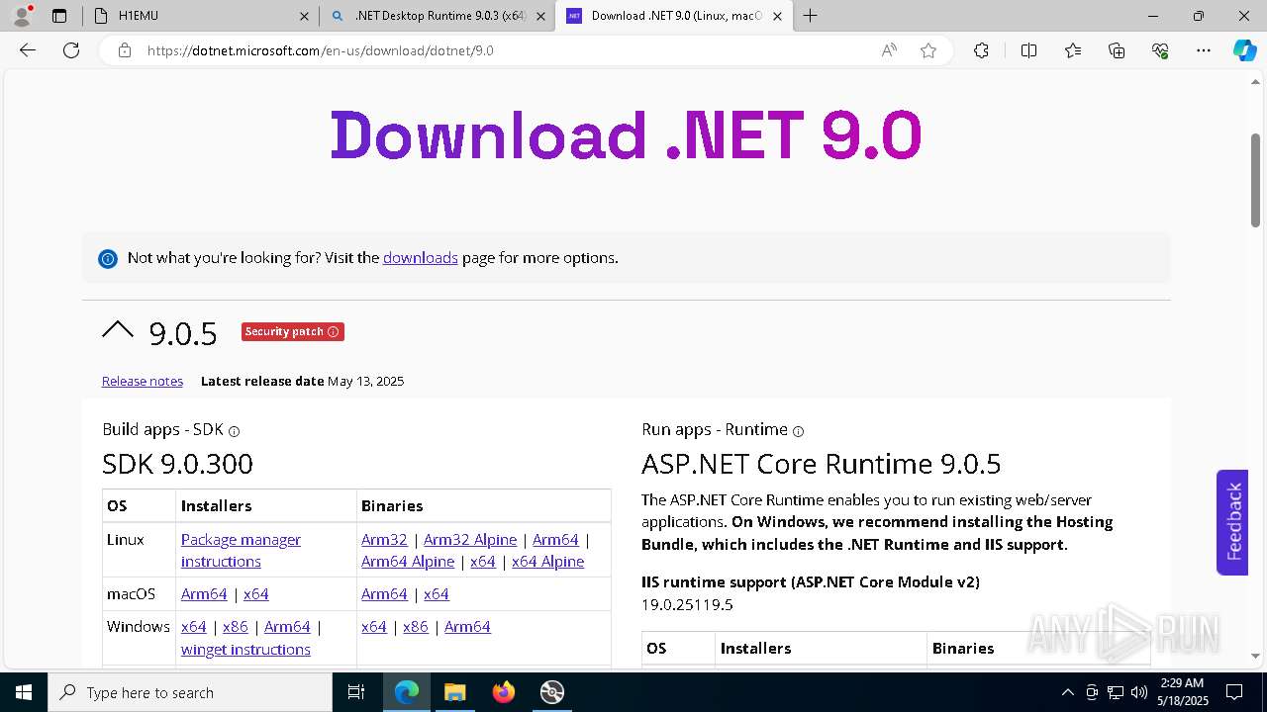Open taskbar clock showing 2:29 AM

pos(1183,692)
